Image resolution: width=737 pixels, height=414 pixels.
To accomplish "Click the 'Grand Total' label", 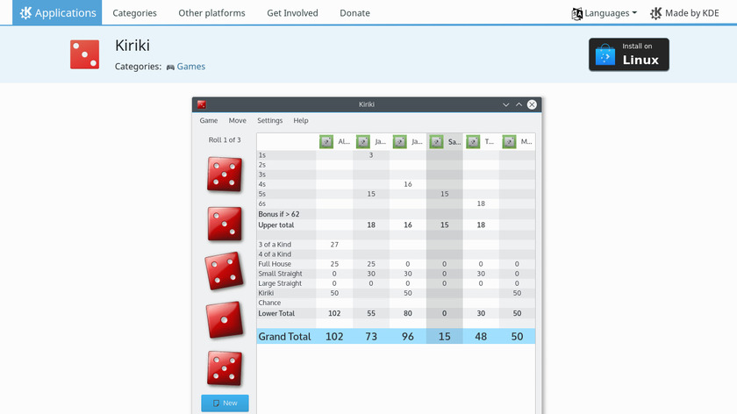I will pyautogui.click(x=284, y=337).
